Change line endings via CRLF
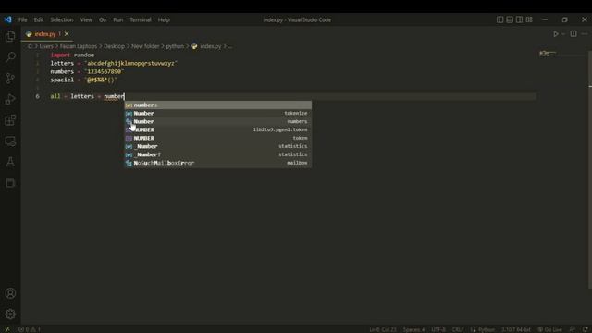The image size is (592, 333). 458,329
